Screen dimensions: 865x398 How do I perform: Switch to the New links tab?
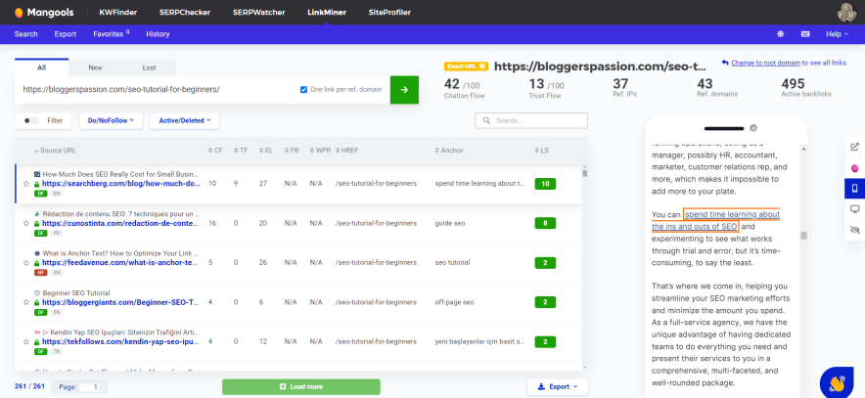tap(96, 67)
